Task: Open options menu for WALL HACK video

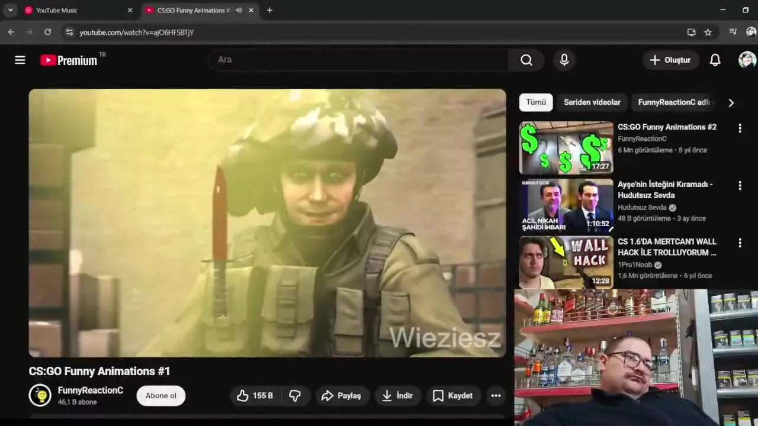Action: tap(740, 243)
